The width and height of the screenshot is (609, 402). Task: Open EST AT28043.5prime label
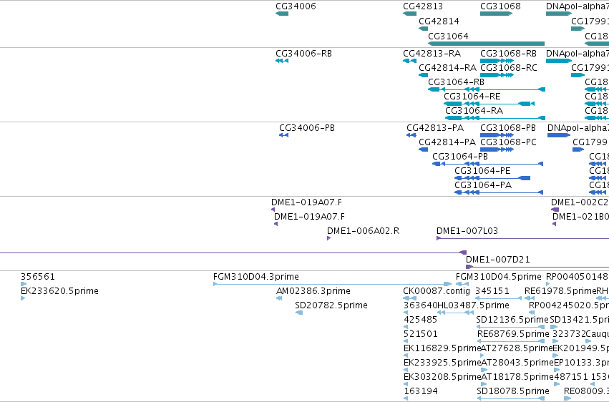pos(517,363)
